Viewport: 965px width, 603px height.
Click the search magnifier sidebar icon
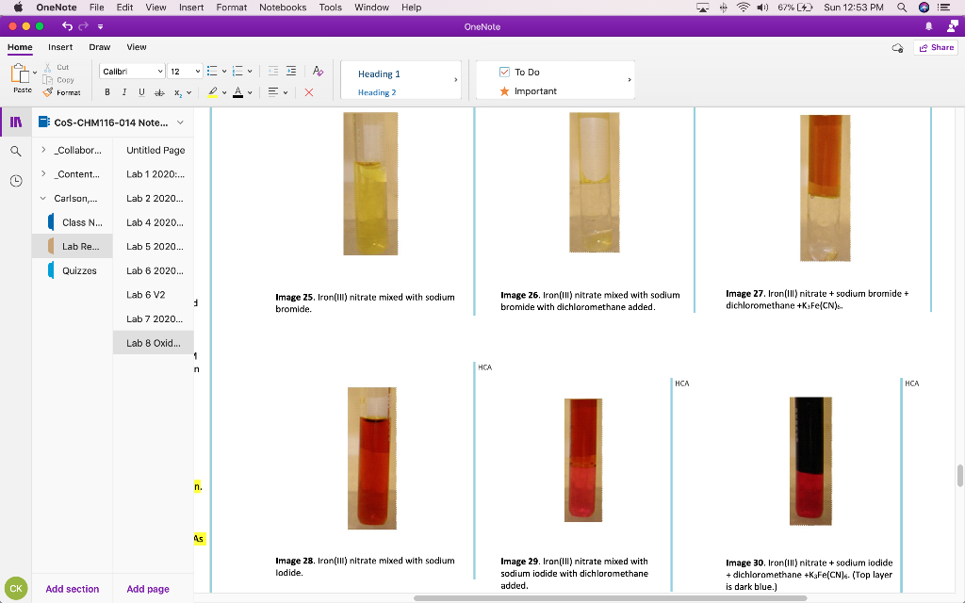tap(16, 152)
